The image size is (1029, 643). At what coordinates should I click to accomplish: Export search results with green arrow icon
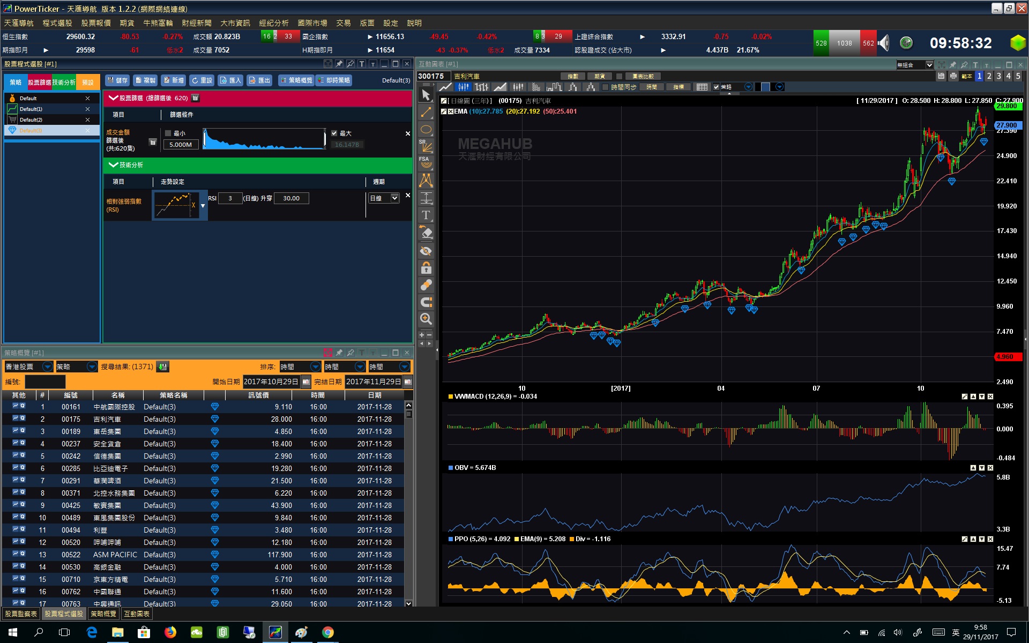[163, 367]
